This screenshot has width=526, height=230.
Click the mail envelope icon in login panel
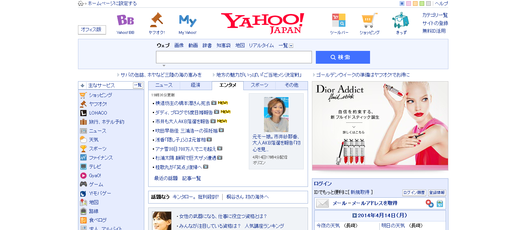[322, 203]
